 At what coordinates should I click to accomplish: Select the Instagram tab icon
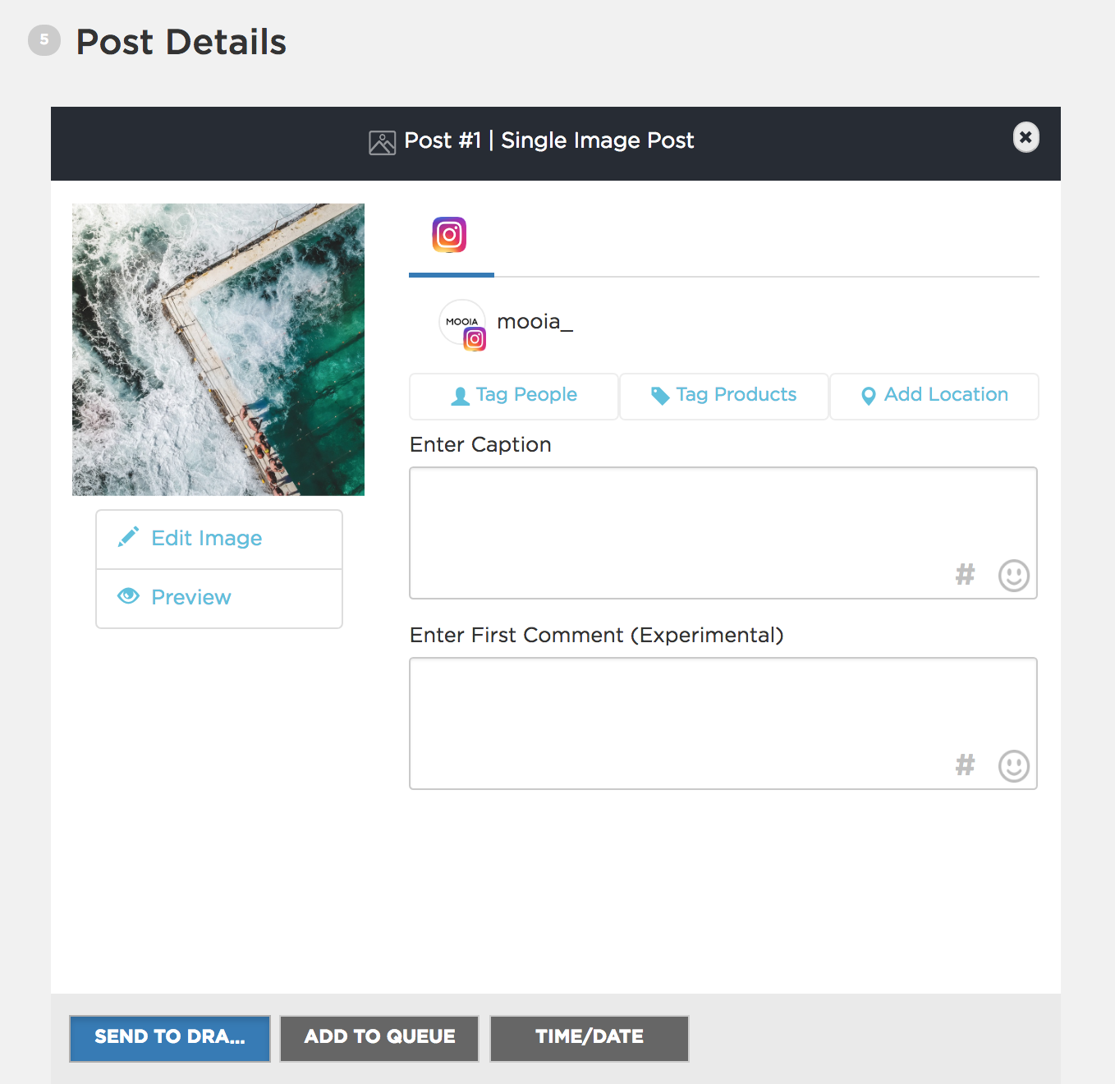point(449,235)
